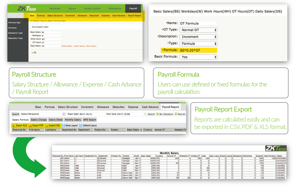295x190 pixels.
Task: Click the magnifier Search icon
Action: [x=145, y=114]
